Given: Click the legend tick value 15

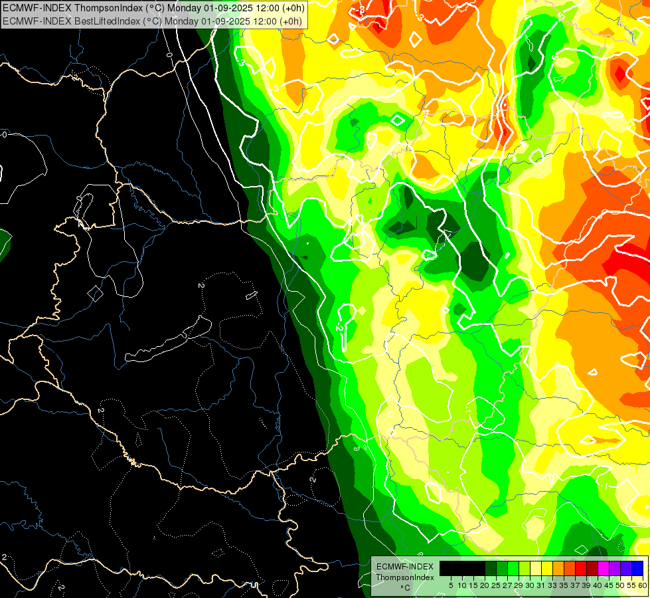Looking at the screenshot, I should 473,585.
